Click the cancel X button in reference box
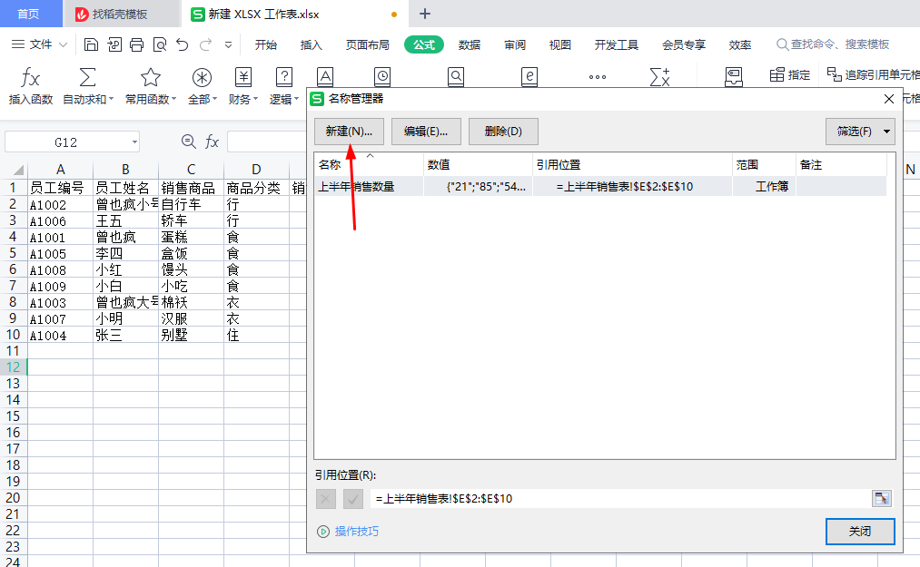Viewport: 920px width, 567px height. tap(326, 499)
